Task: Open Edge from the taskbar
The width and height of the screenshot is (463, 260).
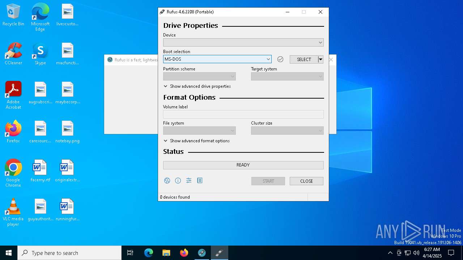Action: tap(149, 253)
